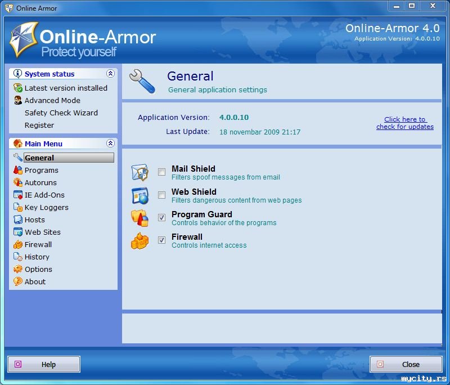This screenshot has width=450, height=385.
Task: Click Latest version installed text
Action: pyautogui.click(x=66, y=88)
